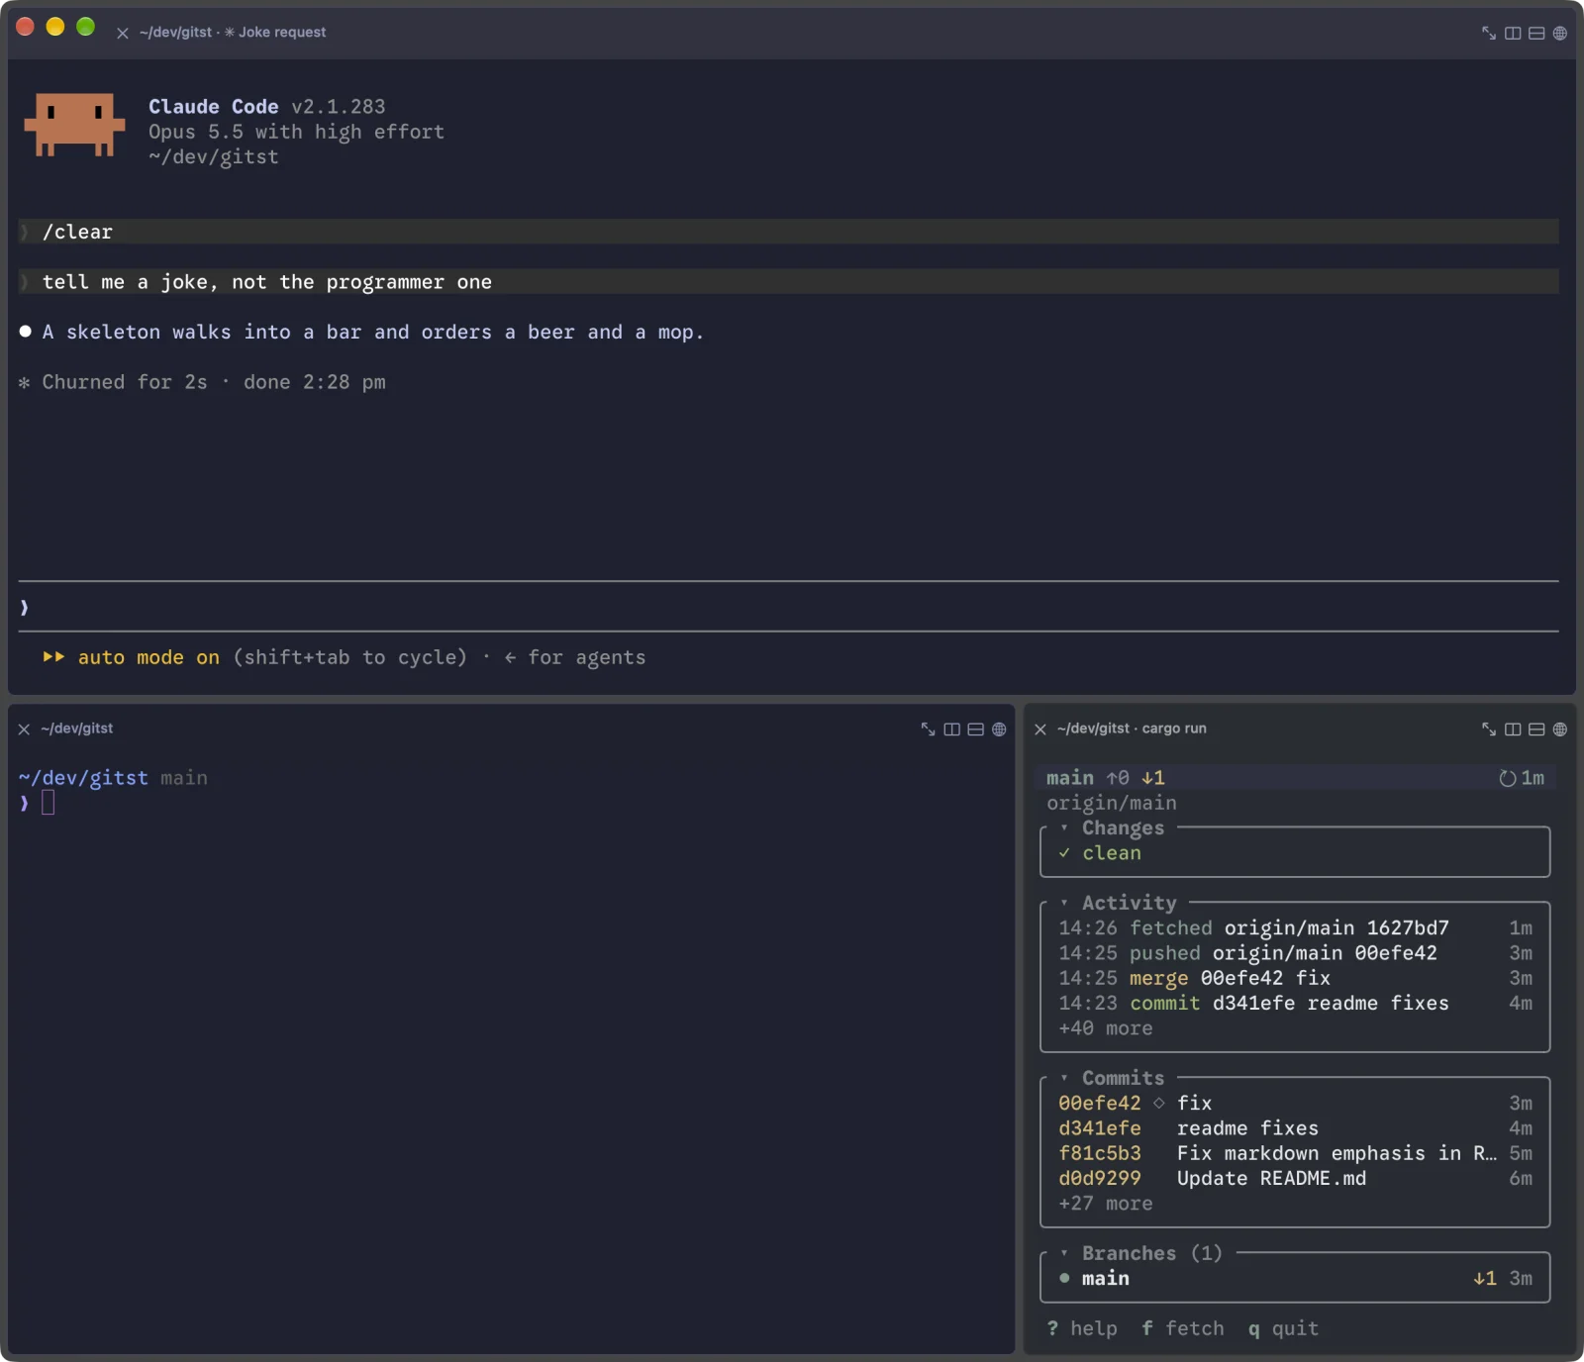Viewport: 1584px width, 1362px height.
Task: Expand the +40 more activity entries
Action: click(1106, 1028)
